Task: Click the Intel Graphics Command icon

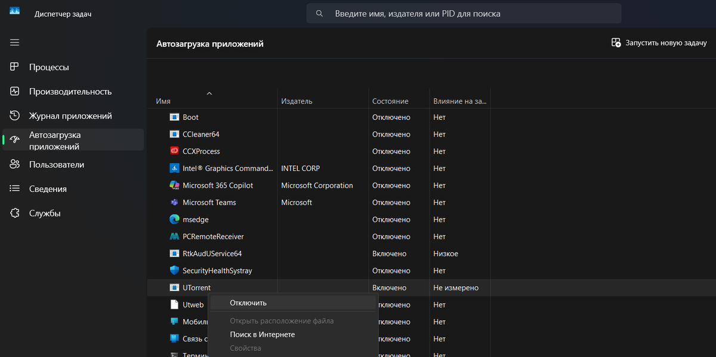Action: point(174,168)
